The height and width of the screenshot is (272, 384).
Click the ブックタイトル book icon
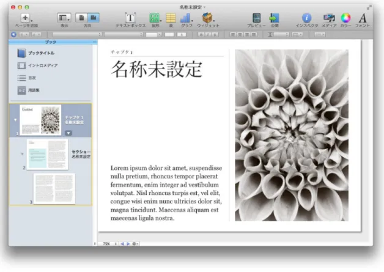coord(21,53)
